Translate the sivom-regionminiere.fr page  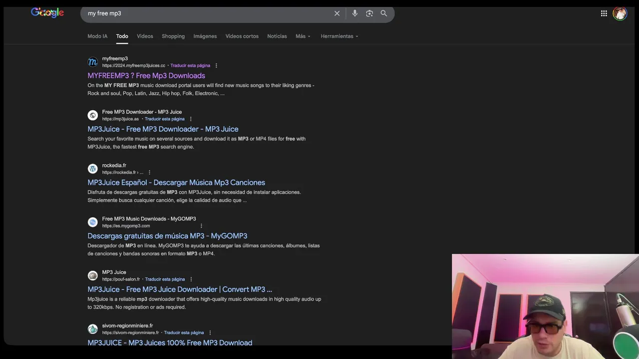click(x=184, y=333)
